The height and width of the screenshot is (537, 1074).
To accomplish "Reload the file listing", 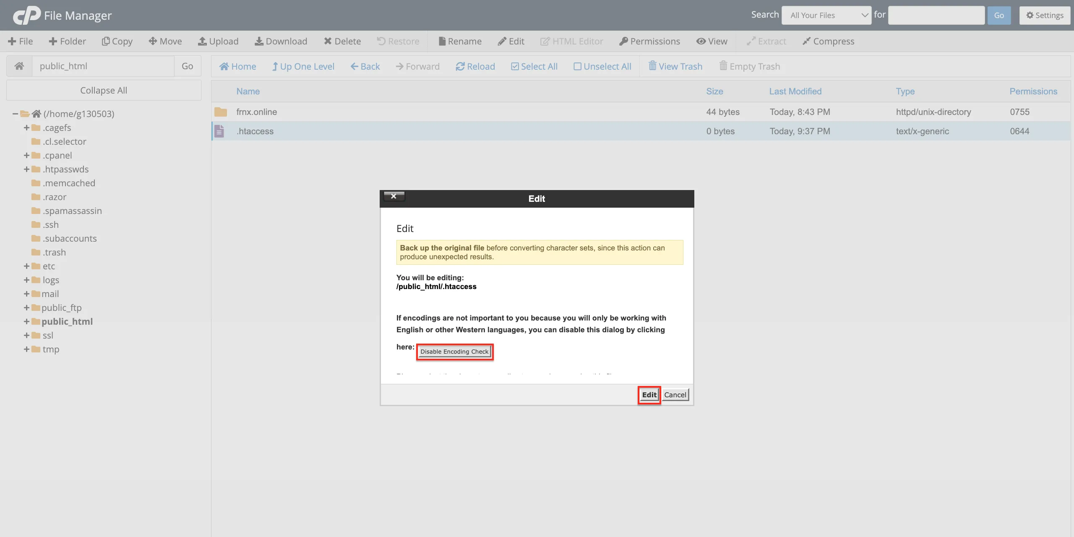I will click(x=475, y=66).
